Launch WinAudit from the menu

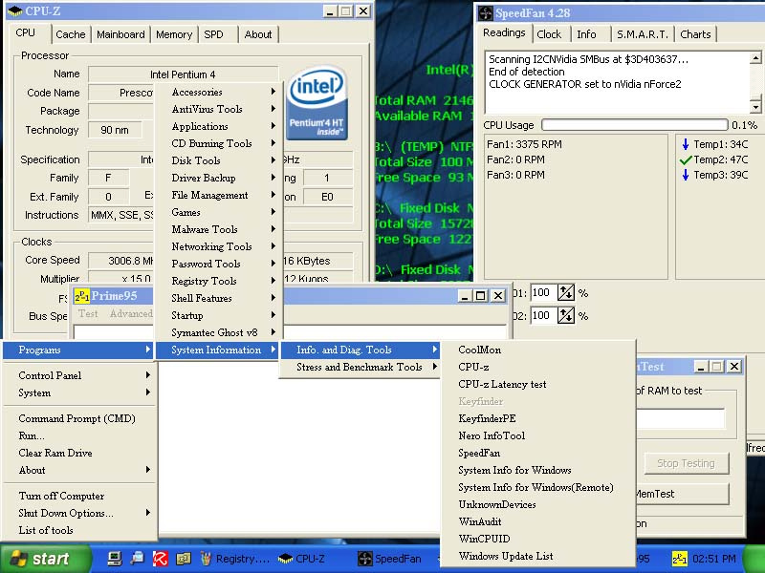click(x=480, y=522)
